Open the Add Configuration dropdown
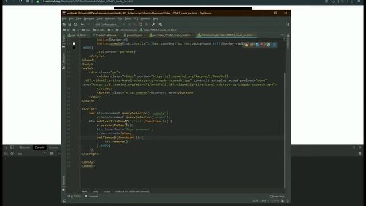 click(x=106, y=24)
